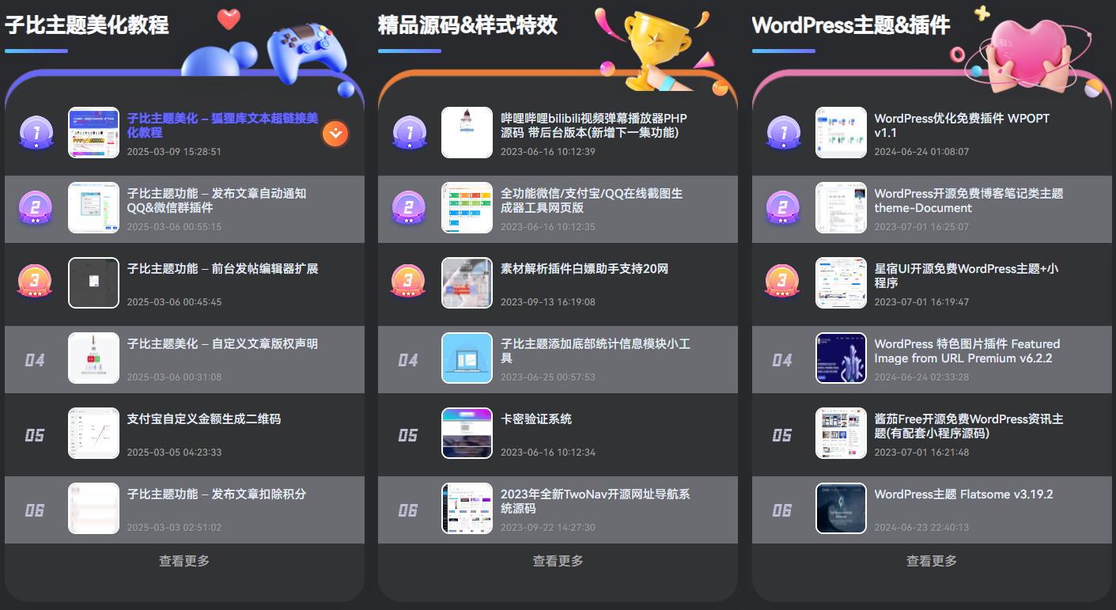
Task: Click the golden trophy illustration
Action: 656,47
